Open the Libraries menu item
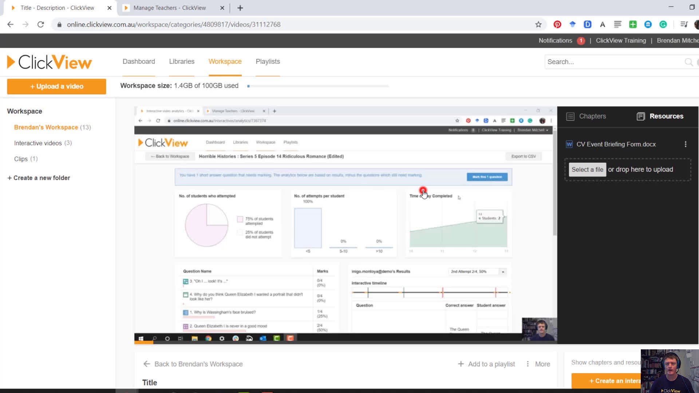Viewport: 699px width, 393px height. (x=182, y=61)
